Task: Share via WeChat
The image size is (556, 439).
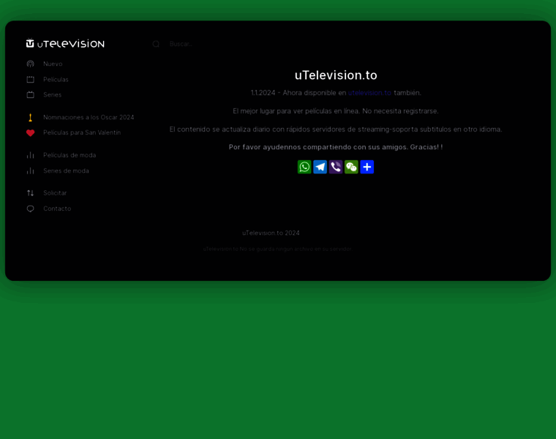Action: click(351, 167)
